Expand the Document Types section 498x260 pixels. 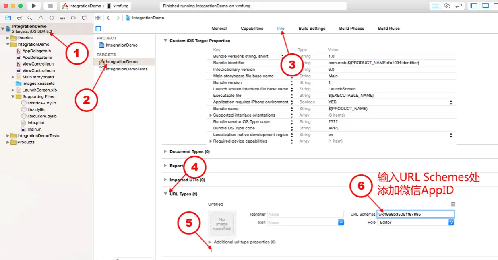[165, 151]
